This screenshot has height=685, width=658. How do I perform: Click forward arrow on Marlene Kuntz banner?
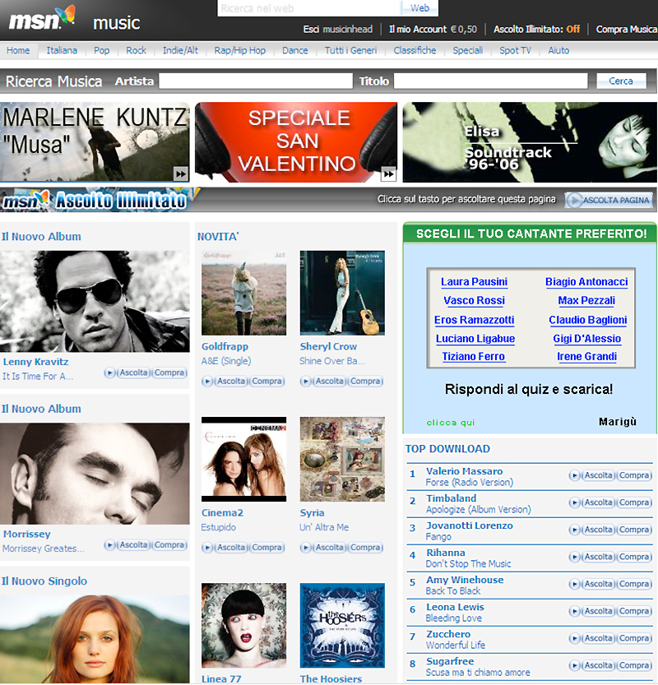[x=180, y=173]
